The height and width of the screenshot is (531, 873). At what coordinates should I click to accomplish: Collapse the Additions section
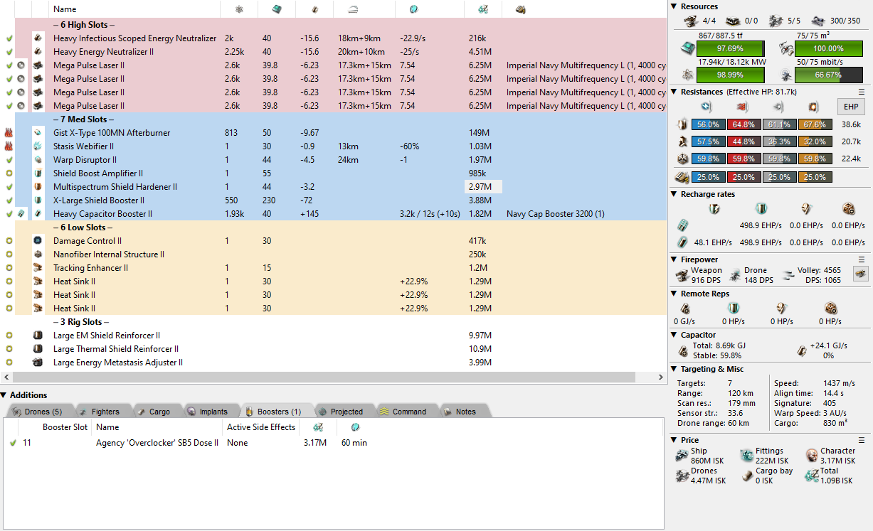4,395
